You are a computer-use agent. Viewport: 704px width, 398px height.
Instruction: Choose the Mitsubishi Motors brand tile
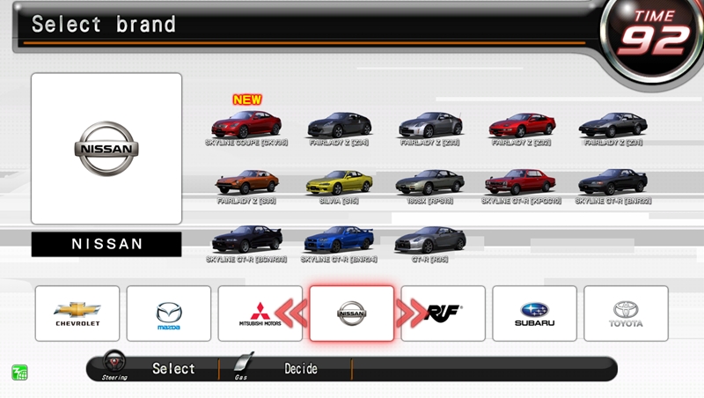click(x=260, y=313)
